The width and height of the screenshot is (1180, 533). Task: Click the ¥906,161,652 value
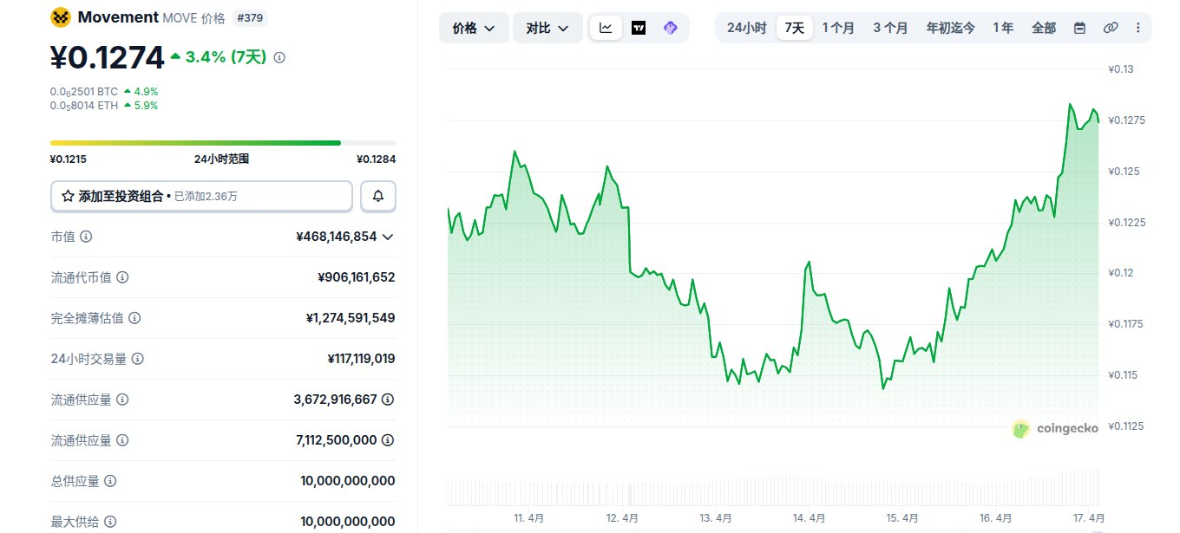pos(357,277)
